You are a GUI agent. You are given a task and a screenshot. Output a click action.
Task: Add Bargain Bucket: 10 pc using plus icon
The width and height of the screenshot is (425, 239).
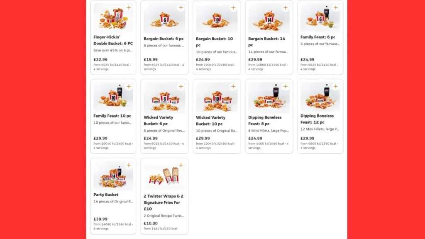[233, 8]
